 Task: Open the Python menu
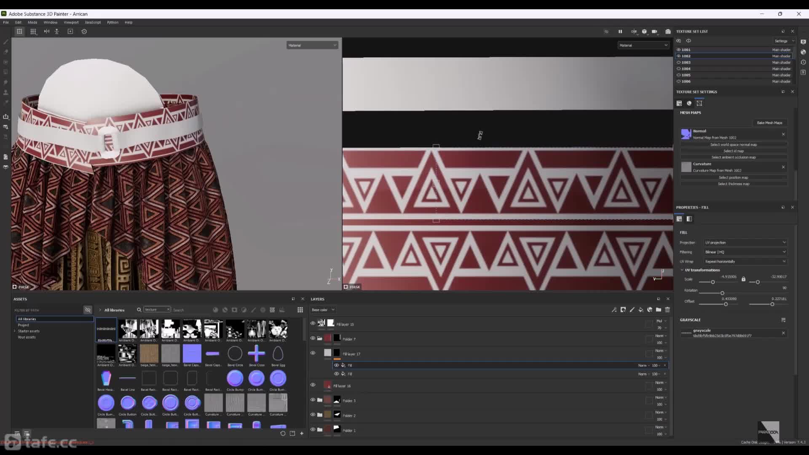point(113,22)
